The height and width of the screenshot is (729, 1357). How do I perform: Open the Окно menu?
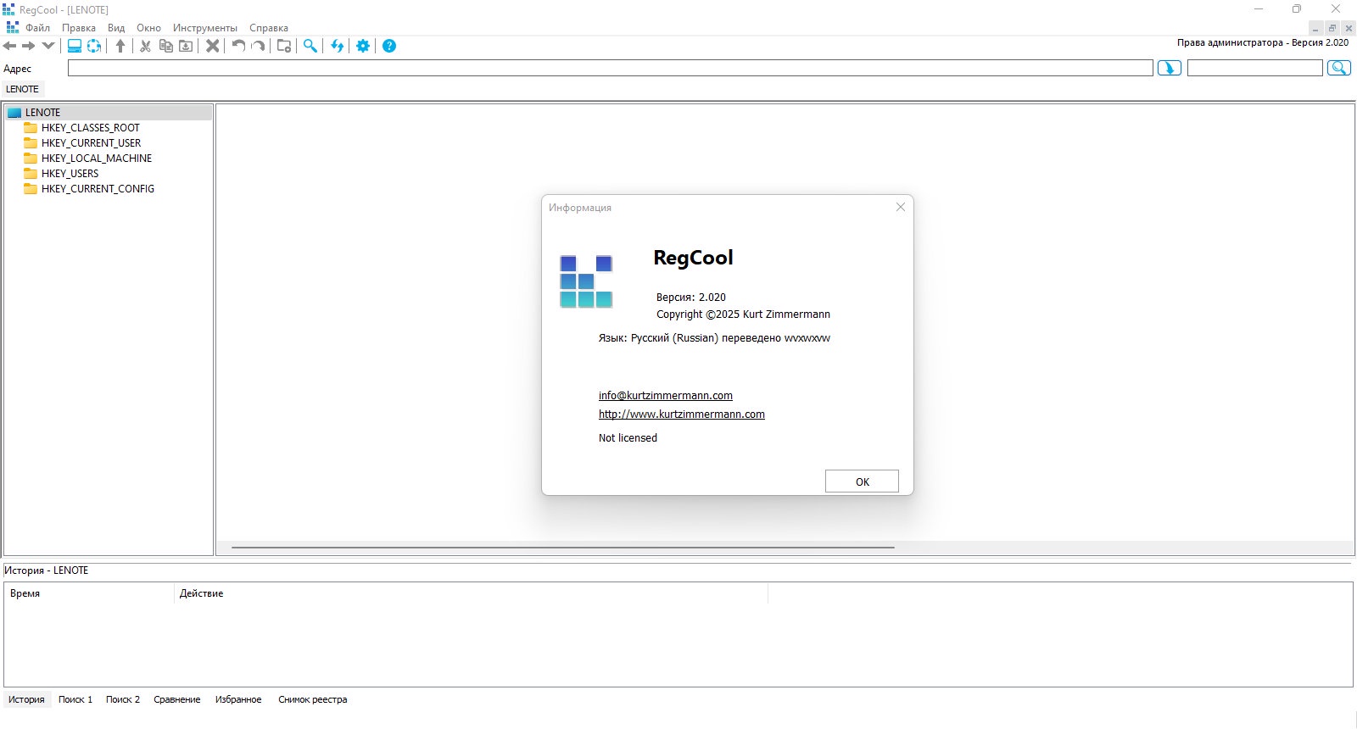pos(149,28)
